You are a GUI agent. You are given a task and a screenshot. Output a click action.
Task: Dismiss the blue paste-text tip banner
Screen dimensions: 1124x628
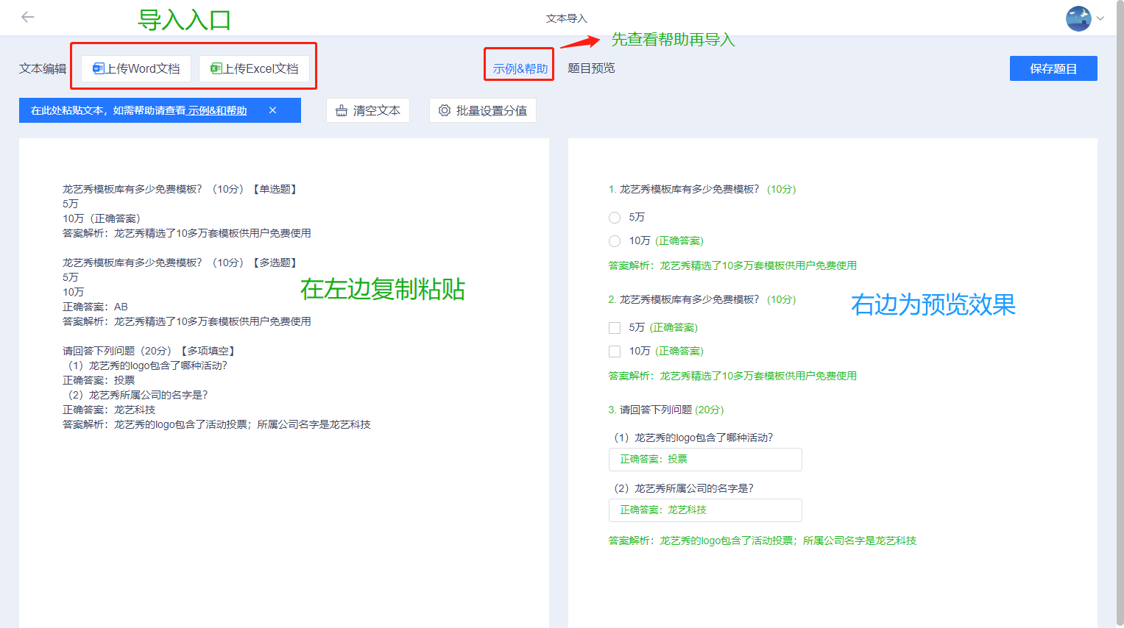272,110
